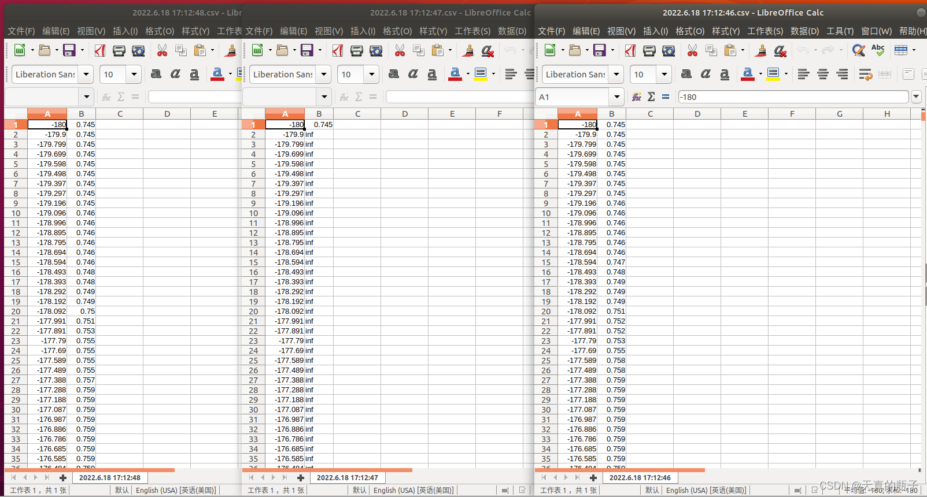Toggle Align Left in 17:12:46 window

[x=803, y=74]
